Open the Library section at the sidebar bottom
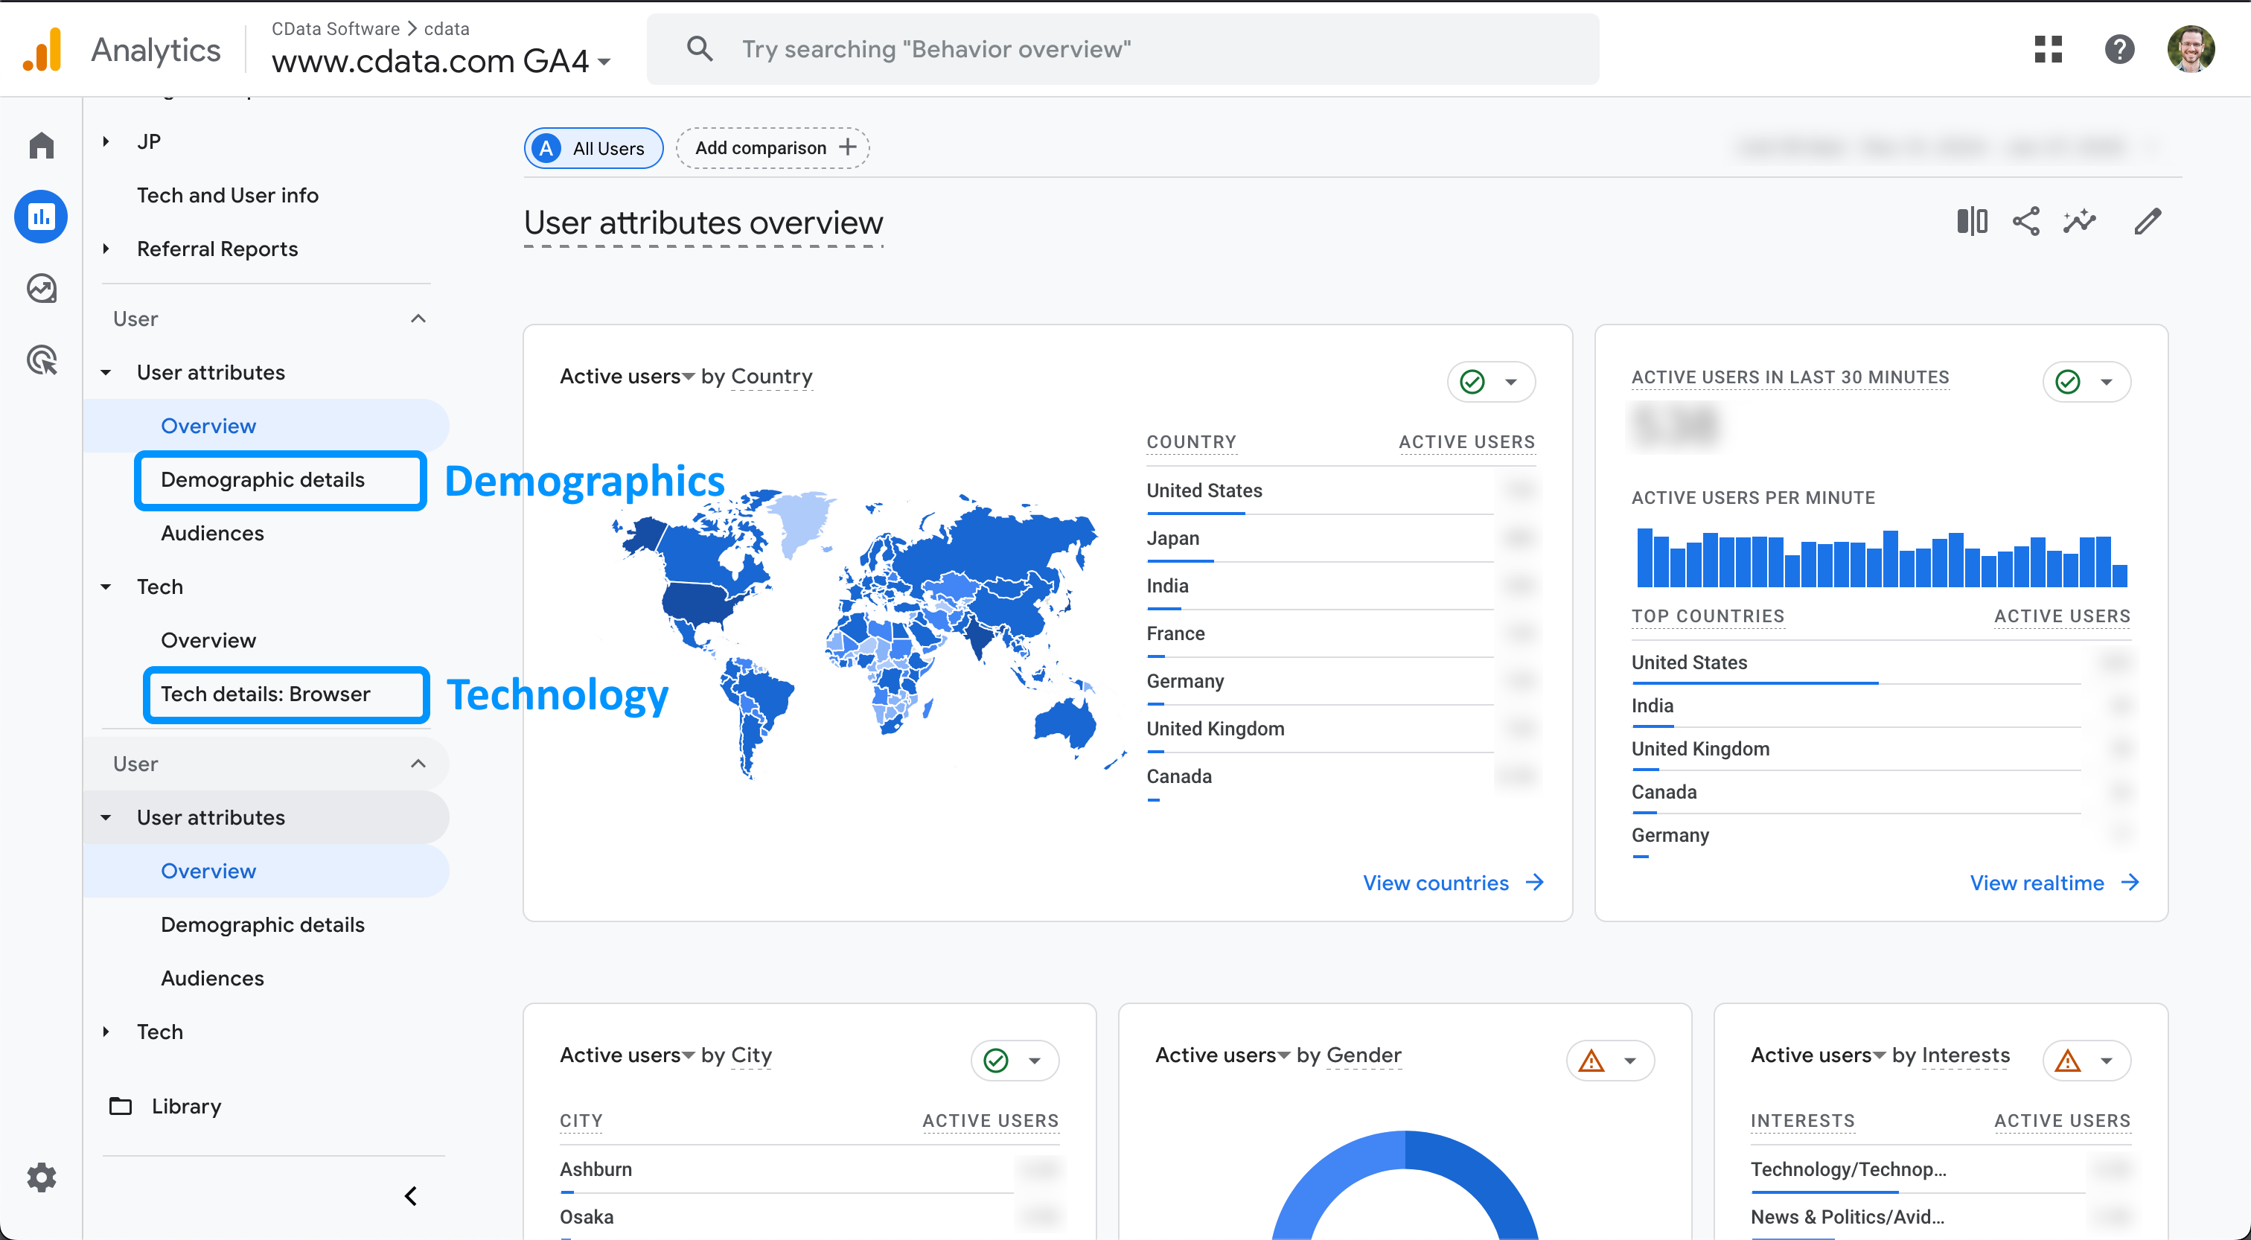Image resolution: width=2251 pixels, height=1240 pixels. (186, 1105)
